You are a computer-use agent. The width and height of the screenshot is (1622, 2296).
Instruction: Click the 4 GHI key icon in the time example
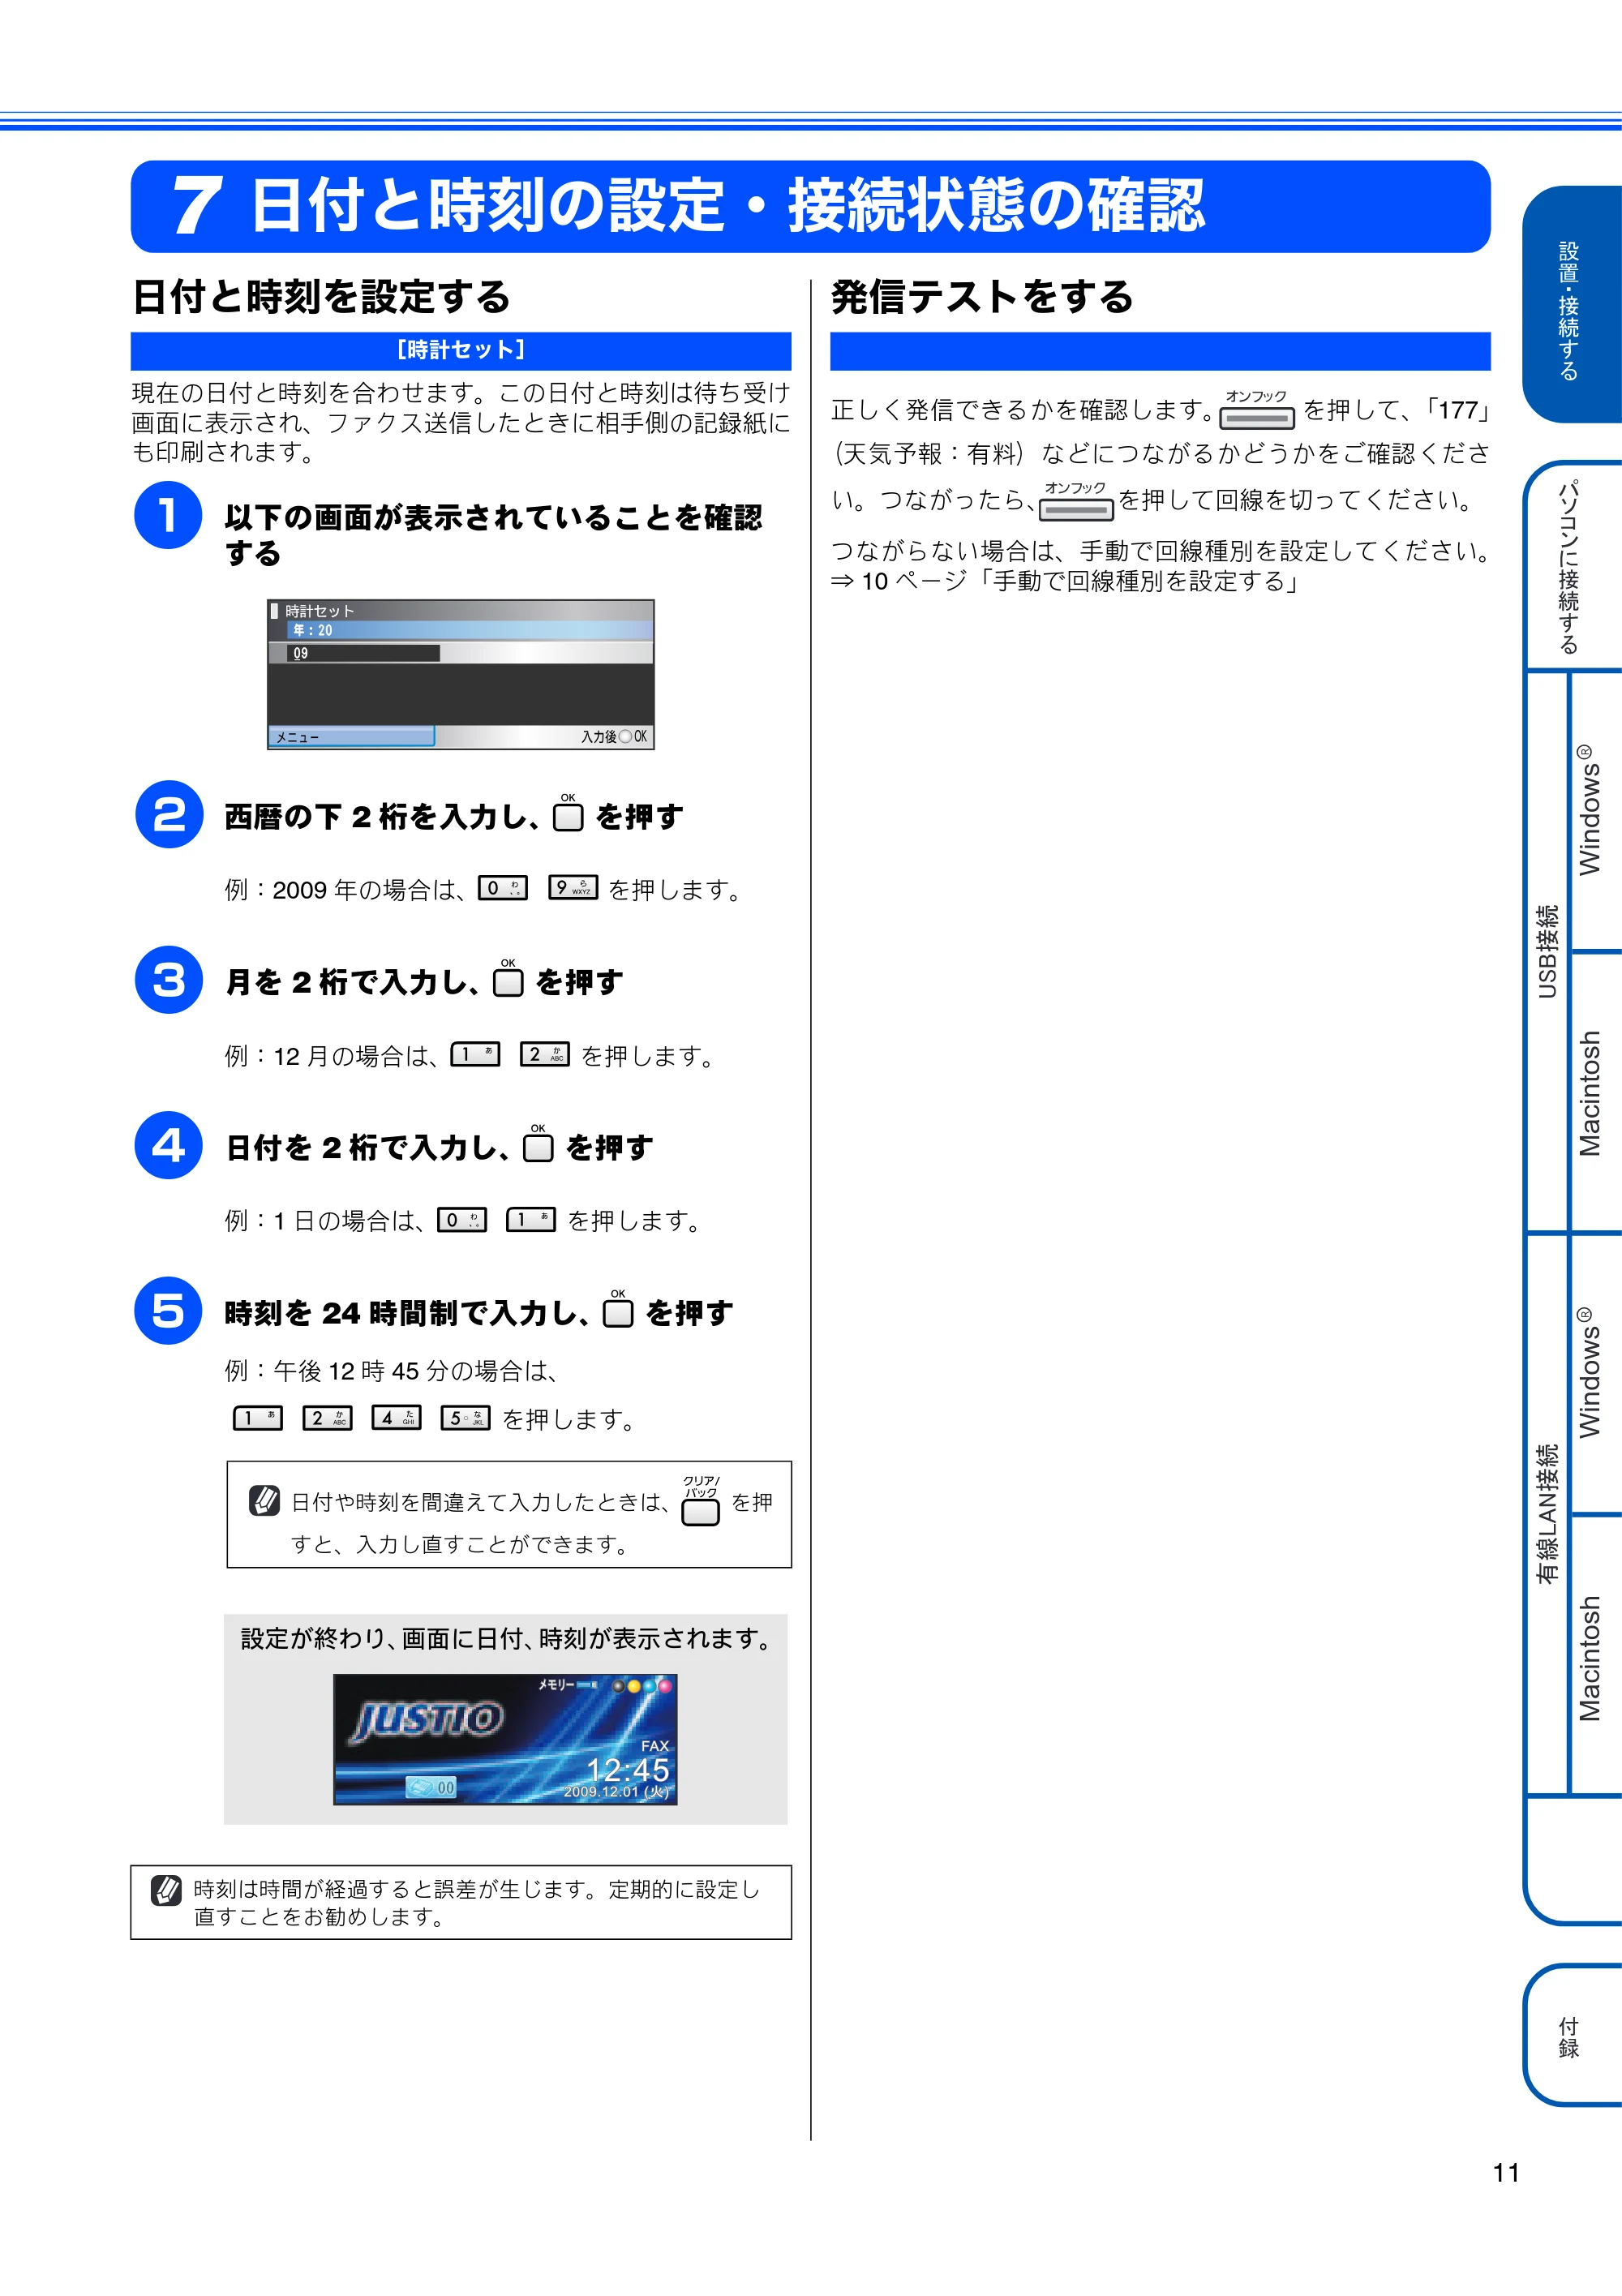(396, 1418)
